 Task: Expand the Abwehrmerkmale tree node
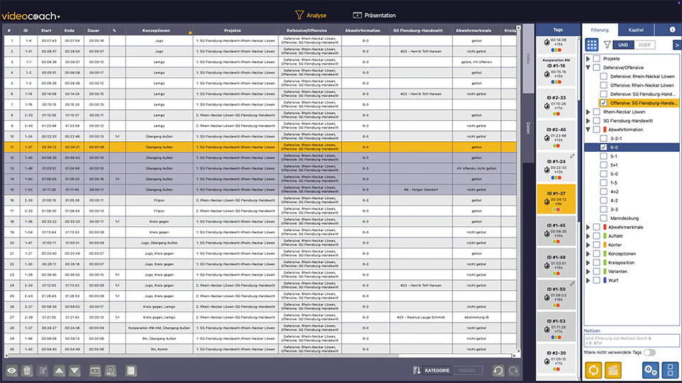pos(588,227)
